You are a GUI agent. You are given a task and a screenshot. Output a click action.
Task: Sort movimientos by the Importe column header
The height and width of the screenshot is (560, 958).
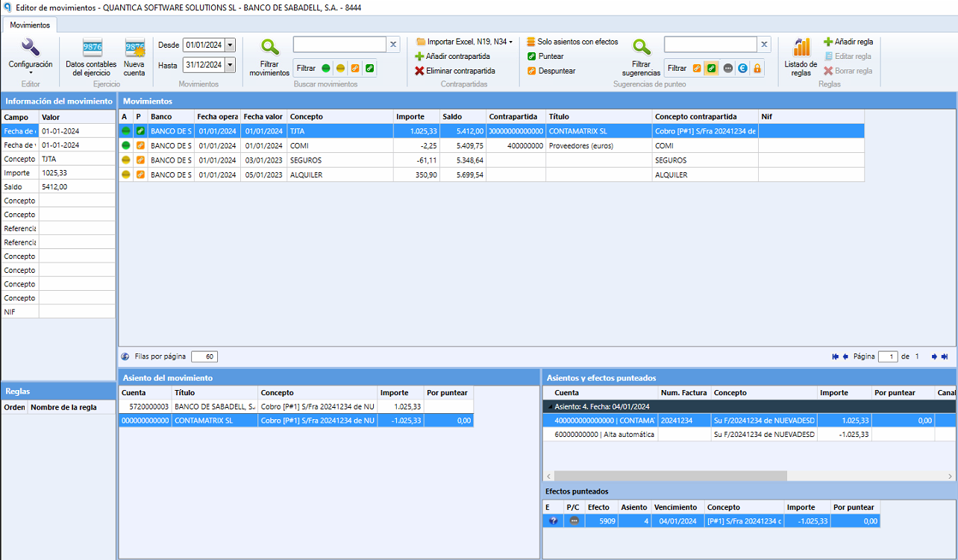(x=416, y=116)
